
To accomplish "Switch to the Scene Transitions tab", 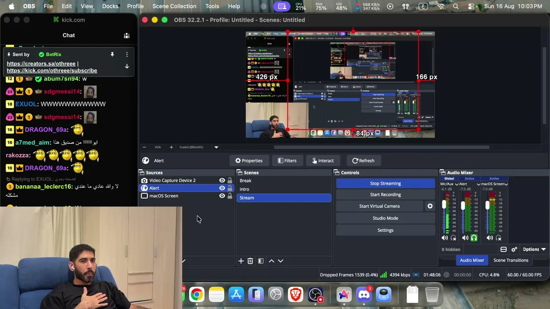I will (511, 260).
